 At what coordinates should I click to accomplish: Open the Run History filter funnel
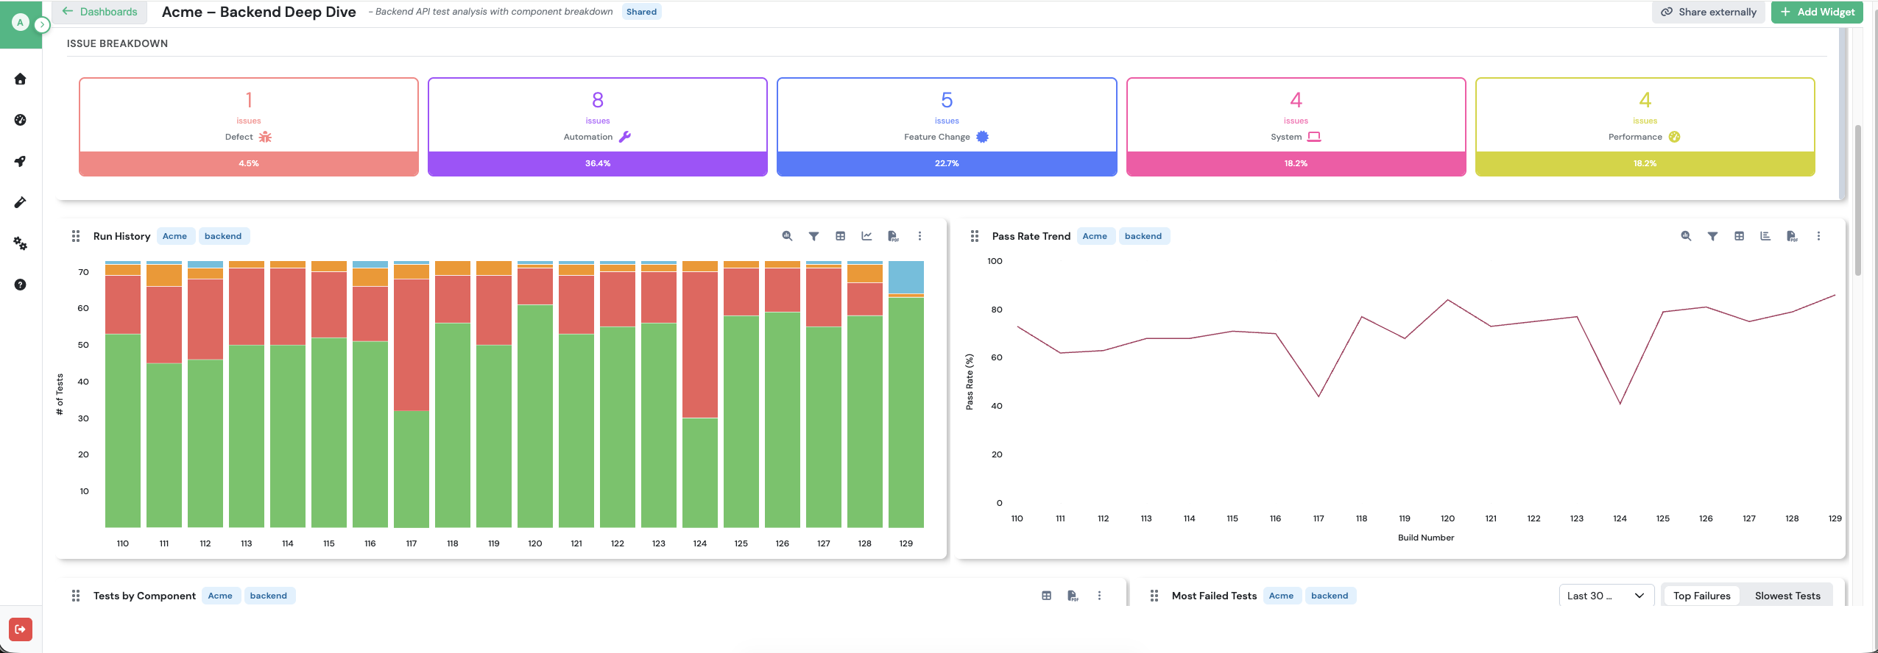click(813, 236)
